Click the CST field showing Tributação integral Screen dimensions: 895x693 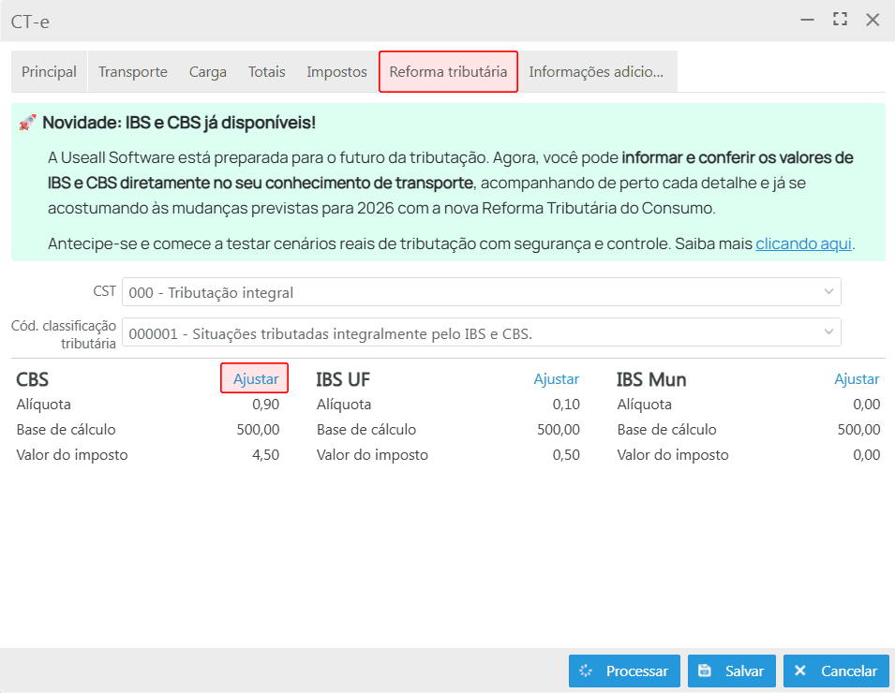pyautogui.click(x=469, y=292)
